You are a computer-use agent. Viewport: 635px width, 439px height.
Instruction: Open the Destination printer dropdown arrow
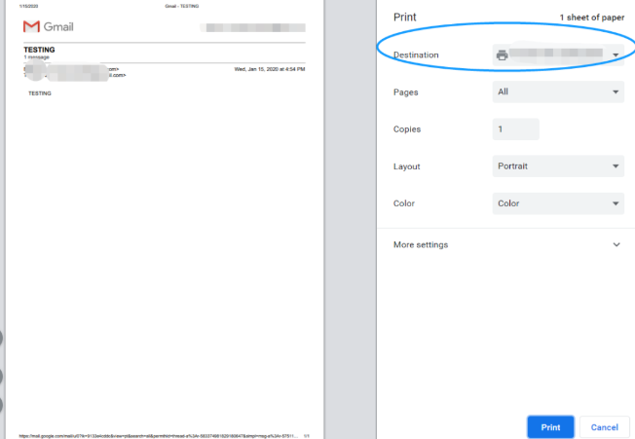click(x=616, y=55)
